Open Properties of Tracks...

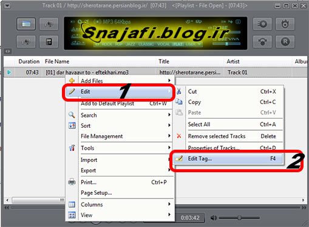point(228,148)
